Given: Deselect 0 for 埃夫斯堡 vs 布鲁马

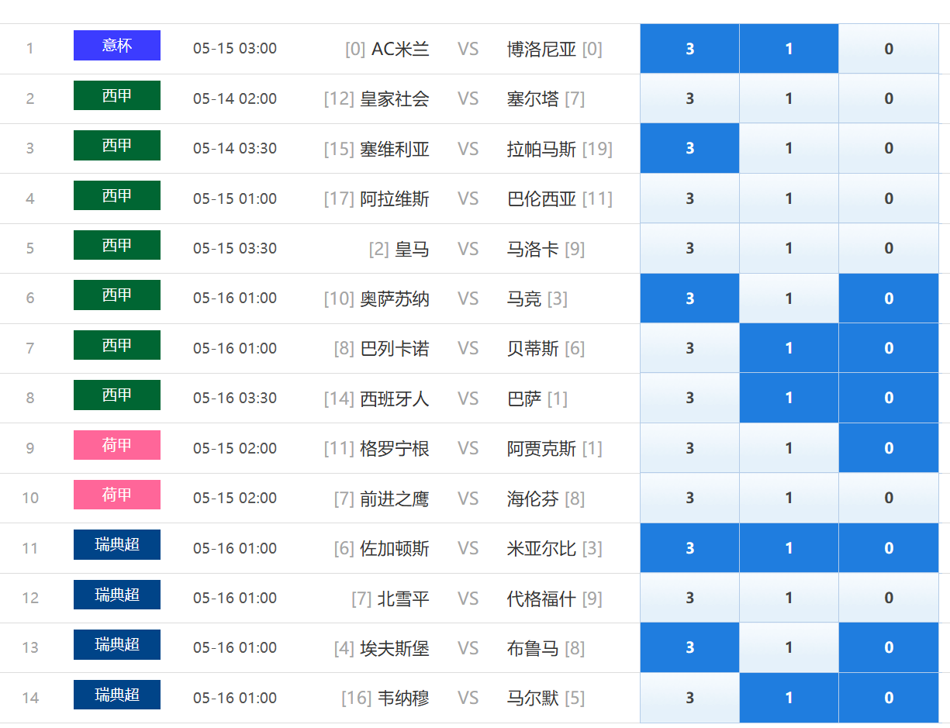Looking at the screenshot, I should tap(889, 647).
